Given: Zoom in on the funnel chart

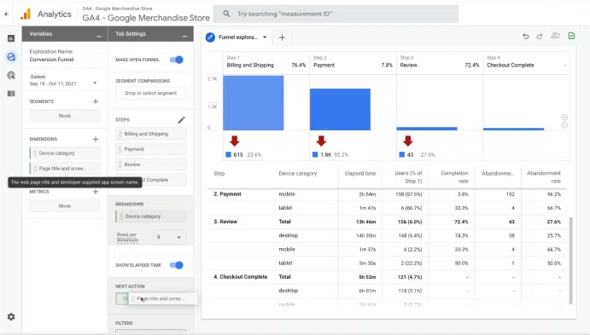Looking at the screenshot, I should [x=564, y=118].
